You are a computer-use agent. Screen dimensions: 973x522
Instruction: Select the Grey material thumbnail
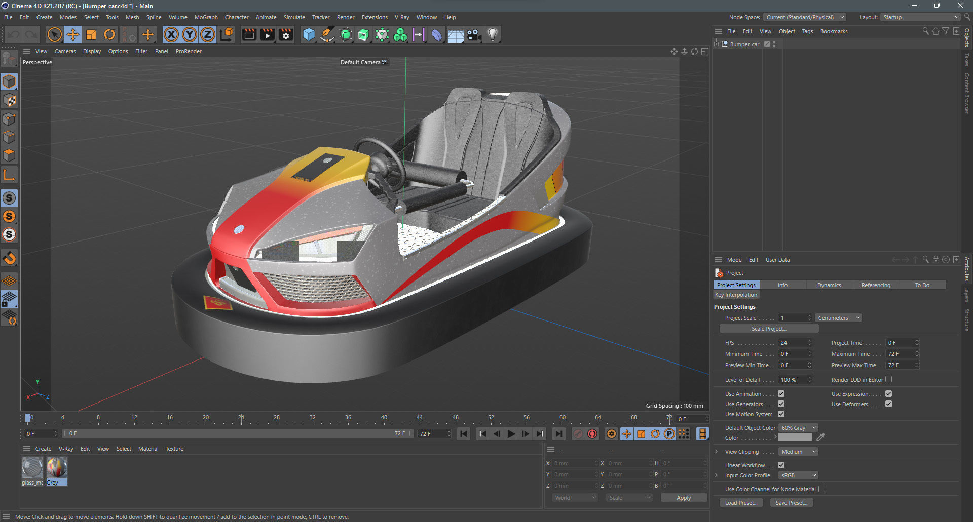[57, 468]
